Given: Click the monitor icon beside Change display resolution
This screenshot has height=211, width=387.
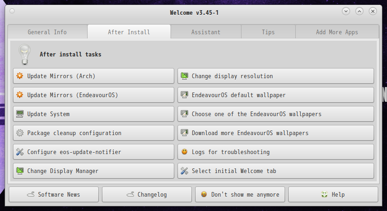Looking at the screenshot, I should tap(184, 76).
